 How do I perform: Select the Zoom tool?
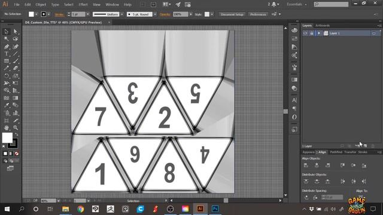pos(16,127)
